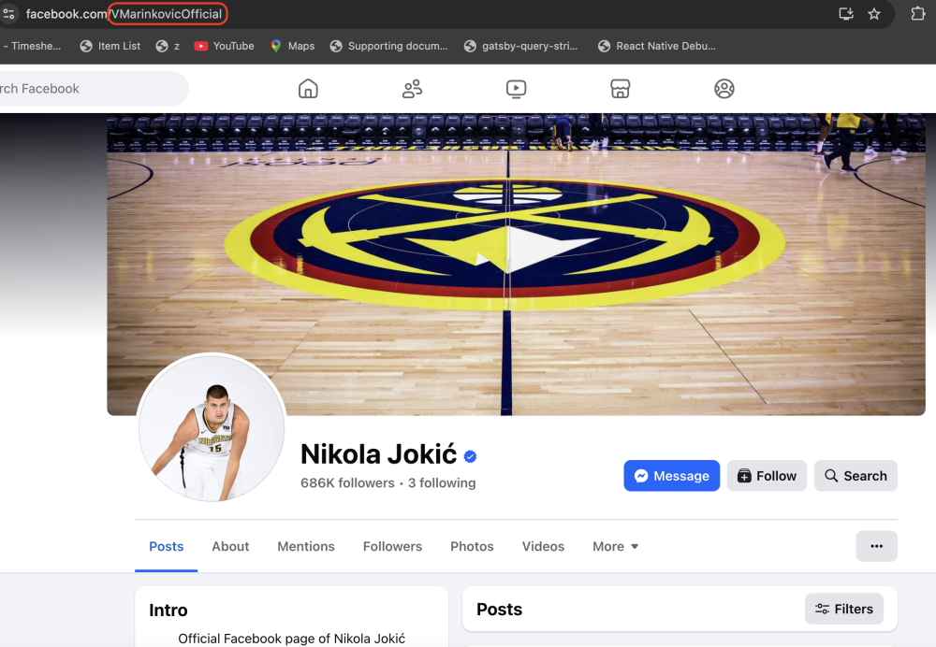Open the Video icon in Facebook navigation
Image resolution: width=936 pixels, height=647 pixels.
516,89
